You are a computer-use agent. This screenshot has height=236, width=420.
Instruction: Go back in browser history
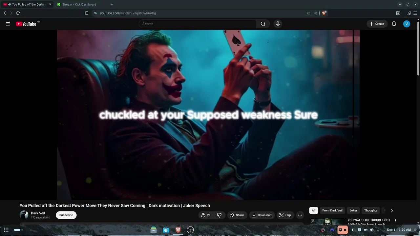coord(5,13)
